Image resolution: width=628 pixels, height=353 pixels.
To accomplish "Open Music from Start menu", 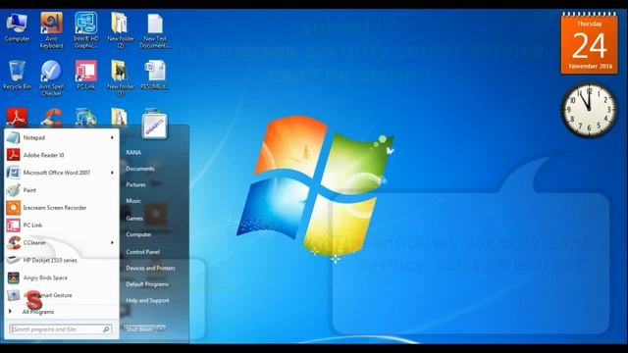I will [x=133, y=200].
